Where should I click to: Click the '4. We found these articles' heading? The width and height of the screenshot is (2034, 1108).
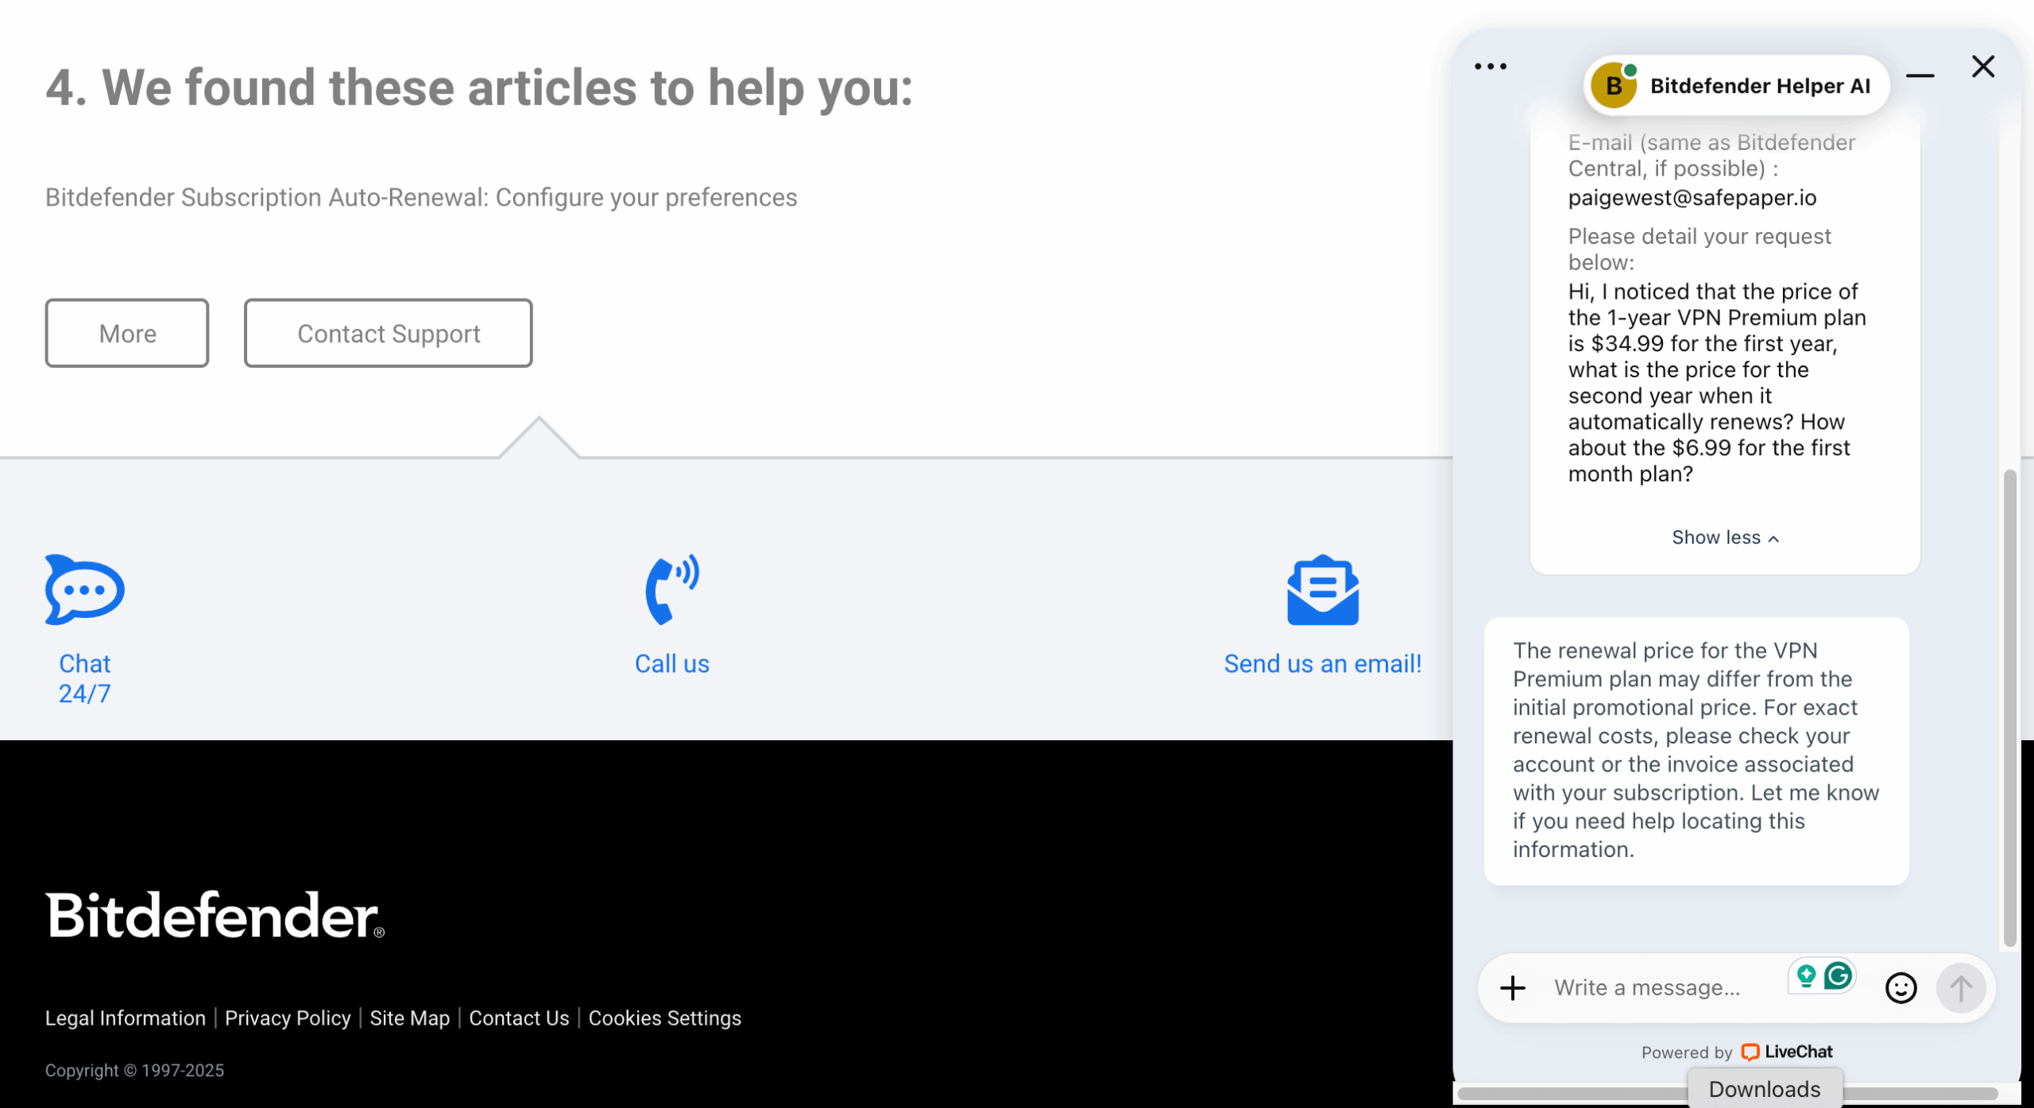479,87
